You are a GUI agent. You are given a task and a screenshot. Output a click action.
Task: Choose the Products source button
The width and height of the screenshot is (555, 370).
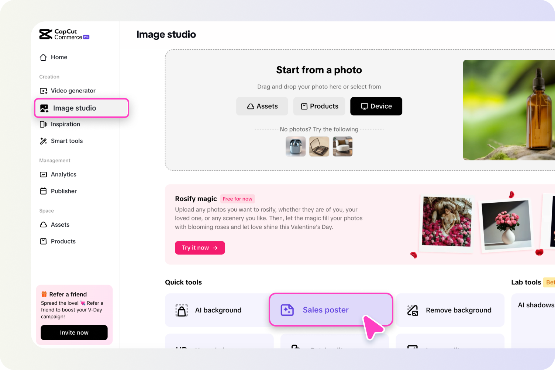(x=319, y=106)
